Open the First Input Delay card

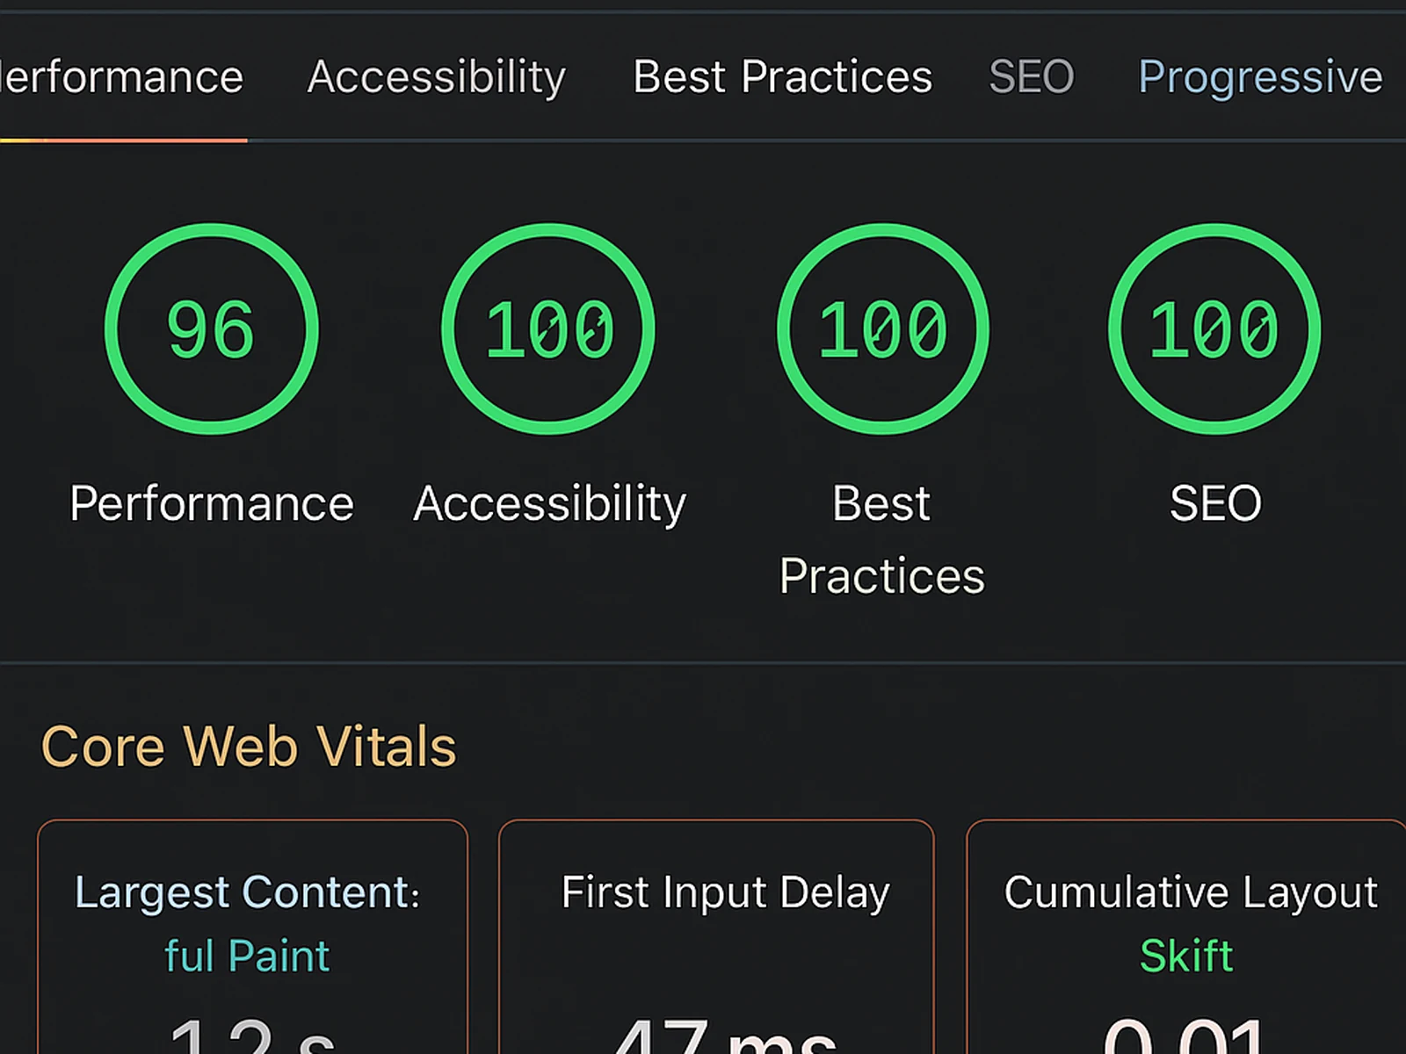(716, 937)
